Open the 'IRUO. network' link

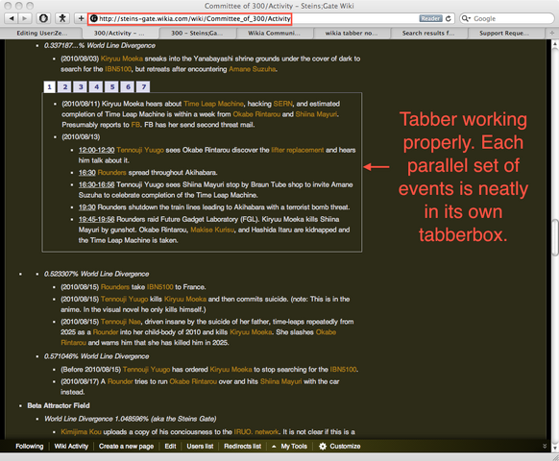(256, 432)
